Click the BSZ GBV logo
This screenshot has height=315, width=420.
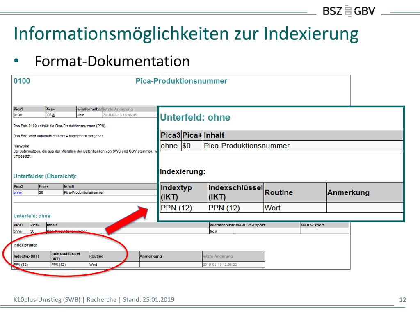click(x=349, y=11)
